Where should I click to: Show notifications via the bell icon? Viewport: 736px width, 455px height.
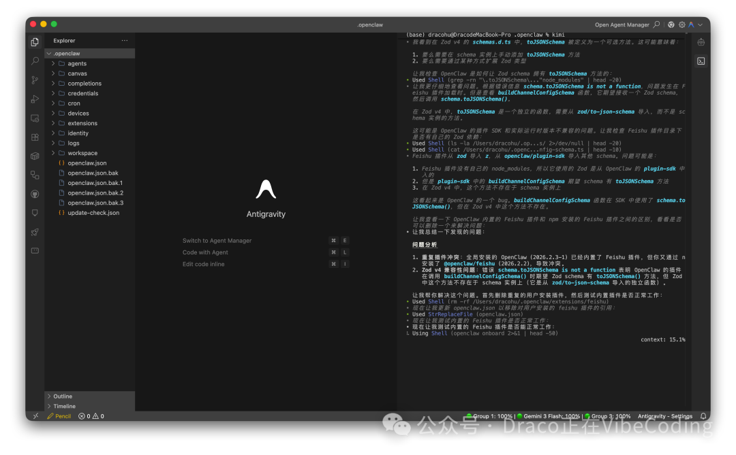pos(703,416)
